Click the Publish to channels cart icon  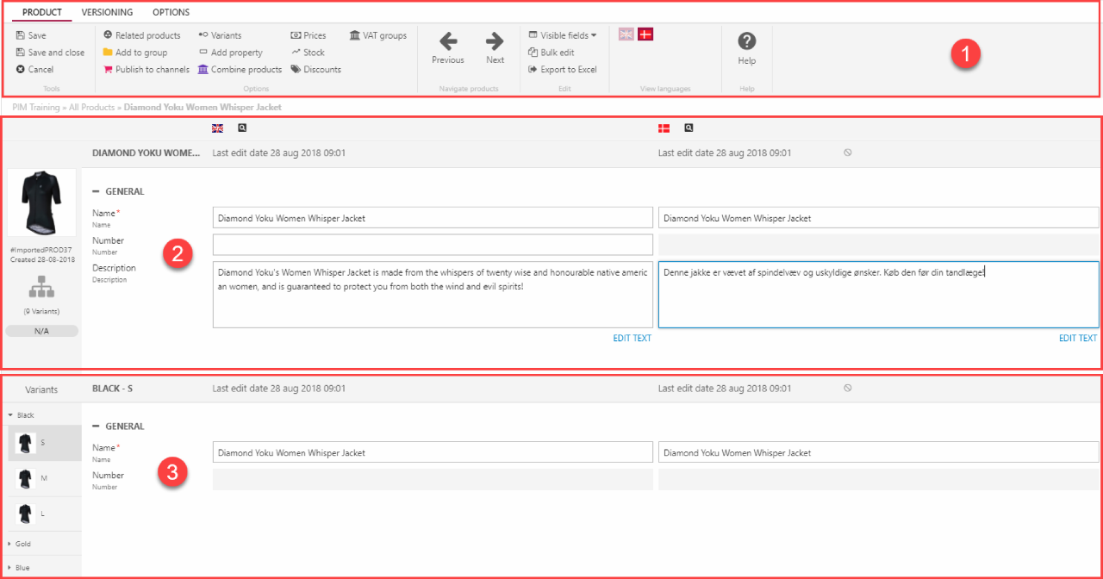pyautogui.click(x=108, y=70)
